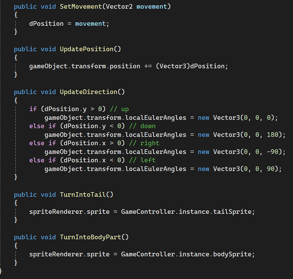Click the final closing brace at bottom
The width and height of the screenshot is (293, 279).
1,270
